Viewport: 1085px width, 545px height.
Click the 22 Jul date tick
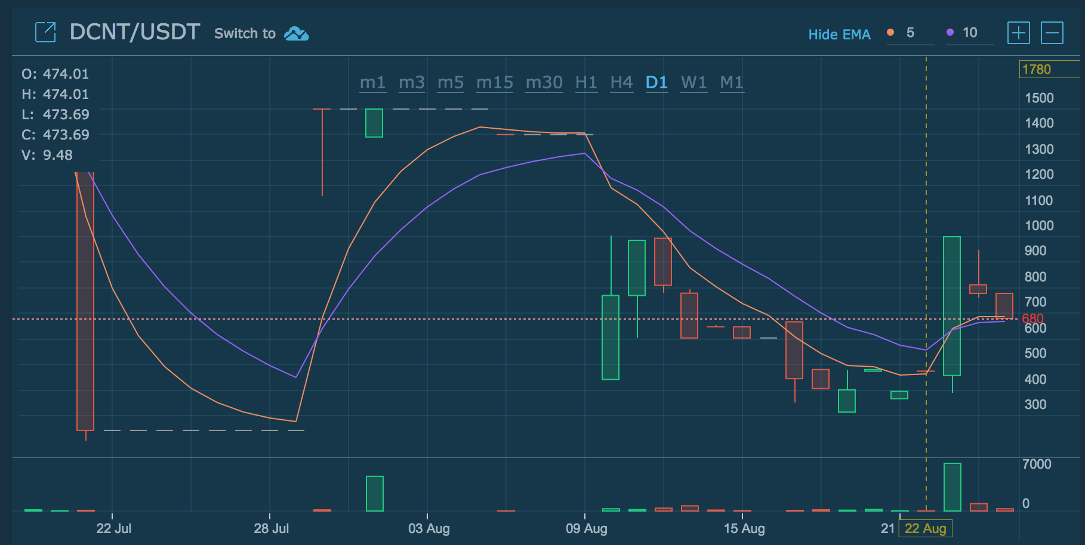coord(114,528)
